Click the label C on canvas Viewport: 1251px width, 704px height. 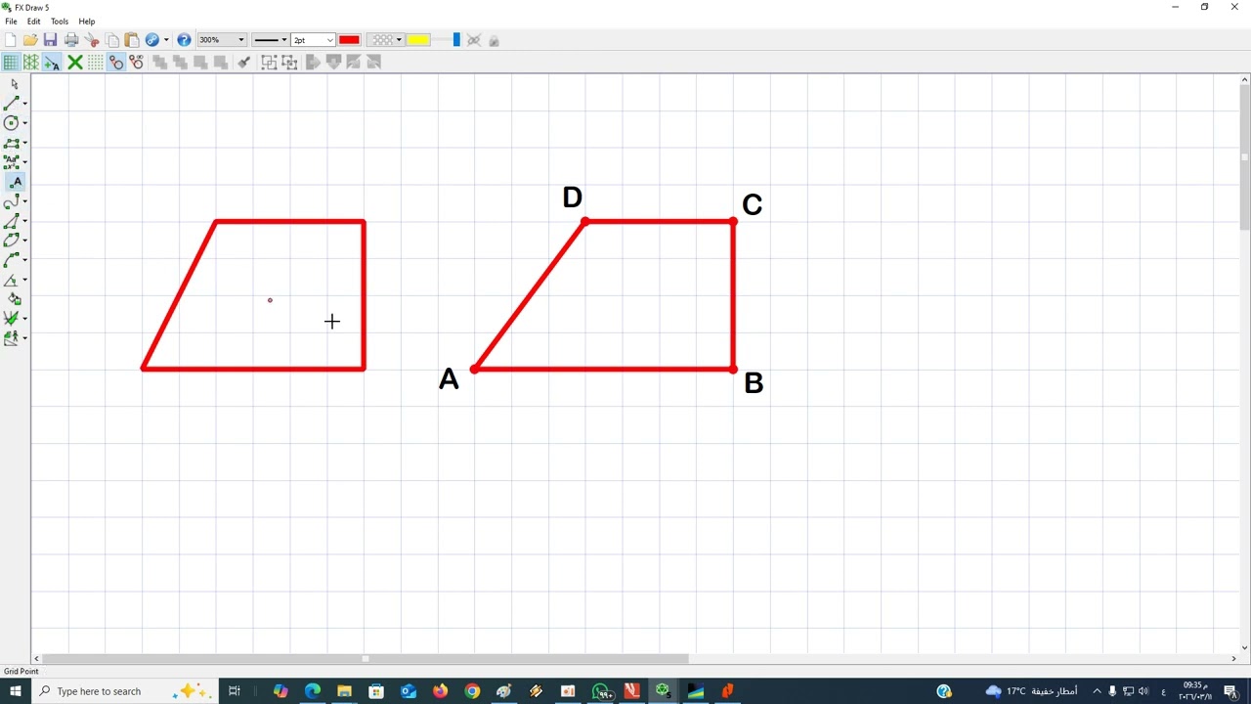pos(752,205)
